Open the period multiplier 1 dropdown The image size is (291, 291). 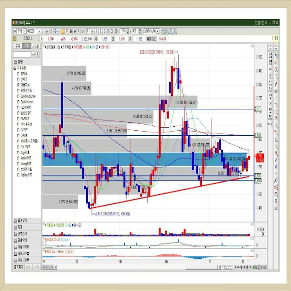point(93,31)
